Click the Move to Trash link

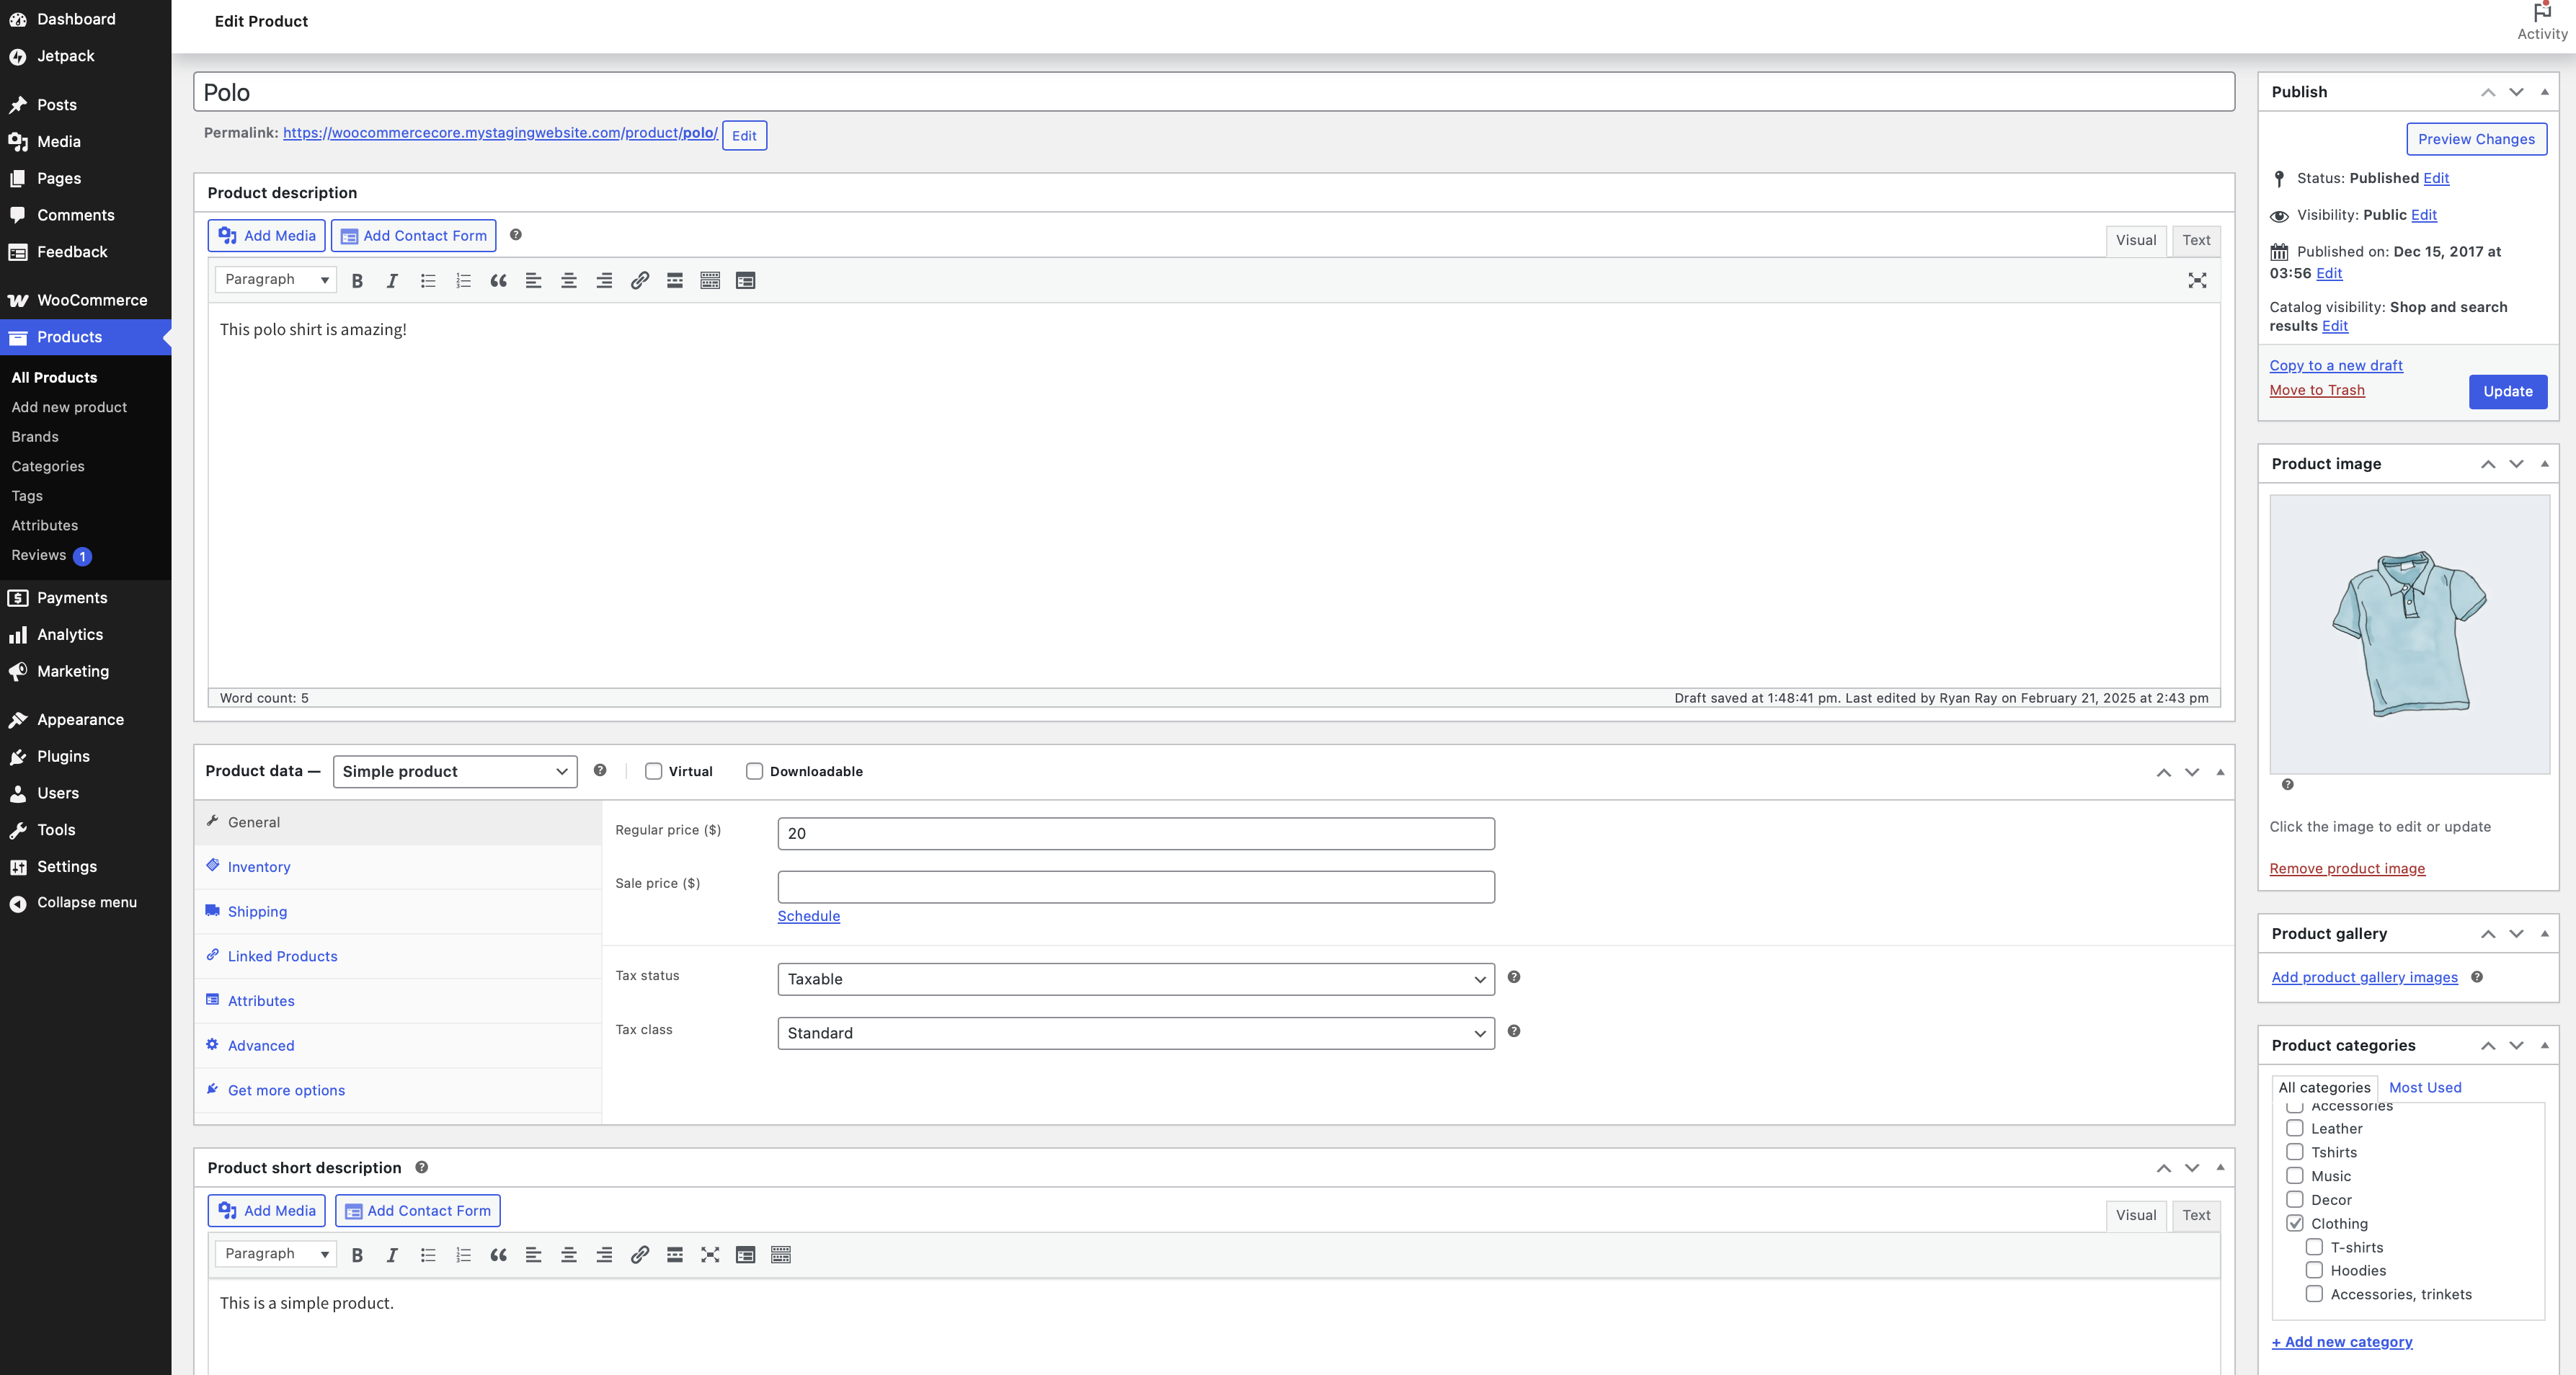click(x=2316, y=390)
